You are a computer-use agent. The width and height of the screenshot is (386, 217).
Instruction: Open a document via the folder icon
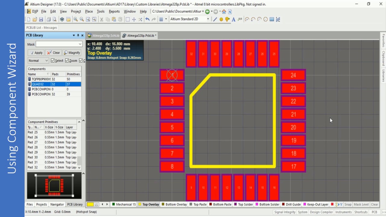[x=35, y=19]
